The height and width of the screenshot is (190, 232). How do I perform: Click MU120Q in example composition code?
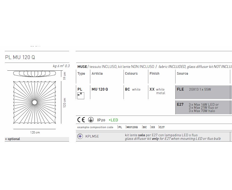point(132,127)
